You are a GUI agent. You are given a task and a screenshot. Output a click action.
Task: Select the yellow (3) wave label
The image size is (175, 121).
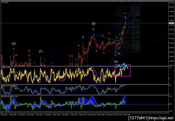coord(94,24)
